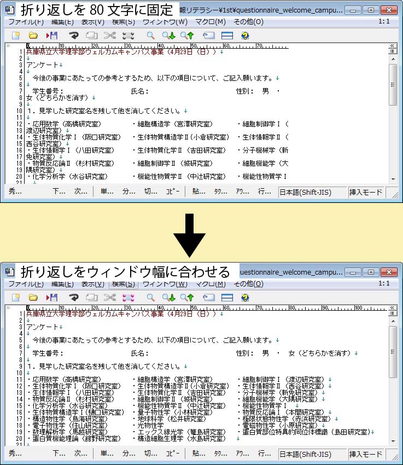Click Save floppy icon in top window
The height and width of the screenshot is (465, 403).
52,36
